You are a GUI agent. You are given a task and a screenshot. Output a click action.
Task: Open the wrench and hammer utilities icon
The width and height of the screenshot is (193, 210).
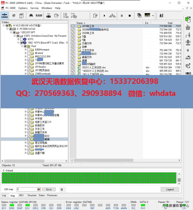(x=14, y=15)
